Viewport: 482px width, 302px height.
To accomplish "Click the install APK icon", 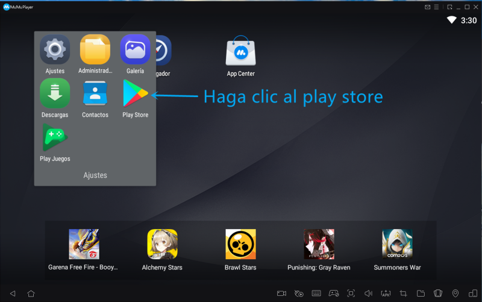I will tap(386, 294).
